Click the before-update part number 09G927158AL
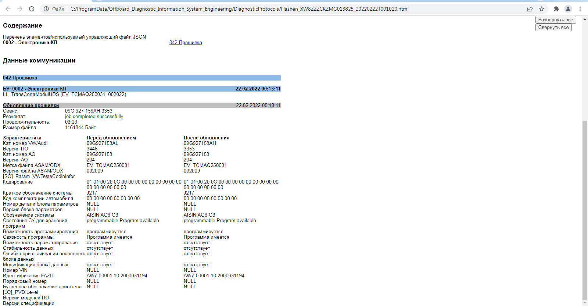 click(103, 143)
